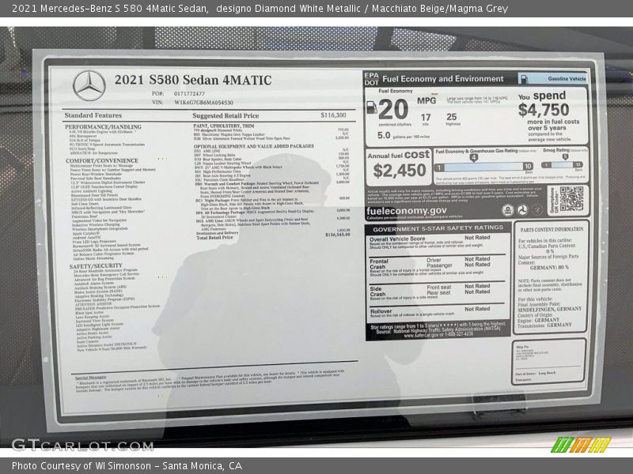Click the photo title caption at the top
This screenshot has width=633, height=474.
pyautogui.click(x=260, y=9)
